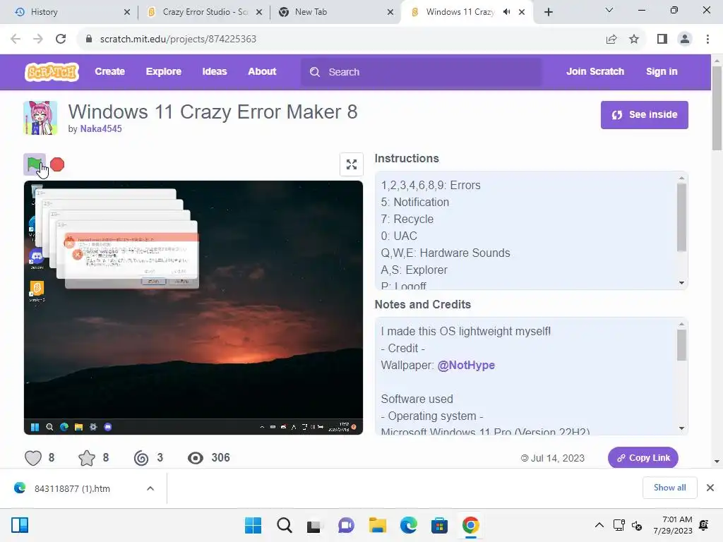Mute tab audio speaker icon

coord(507,12)
